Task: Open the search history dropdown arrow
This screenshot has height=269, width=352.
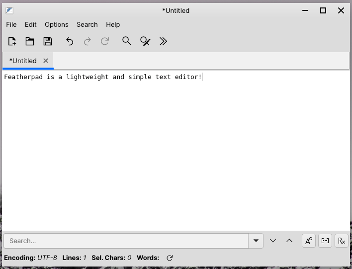Action: [x=256, y=241]
